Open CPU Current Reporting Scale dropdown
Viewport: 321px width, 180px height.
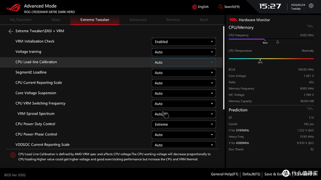coord(184,83)
